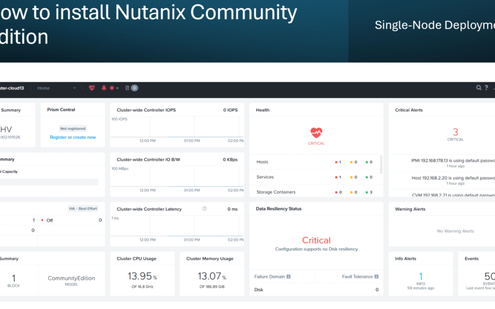Click the 13.95% Cluster CPU Usage value
This screenshot has width=495, height=309.
pyautogui.click(x=143, y=276)
